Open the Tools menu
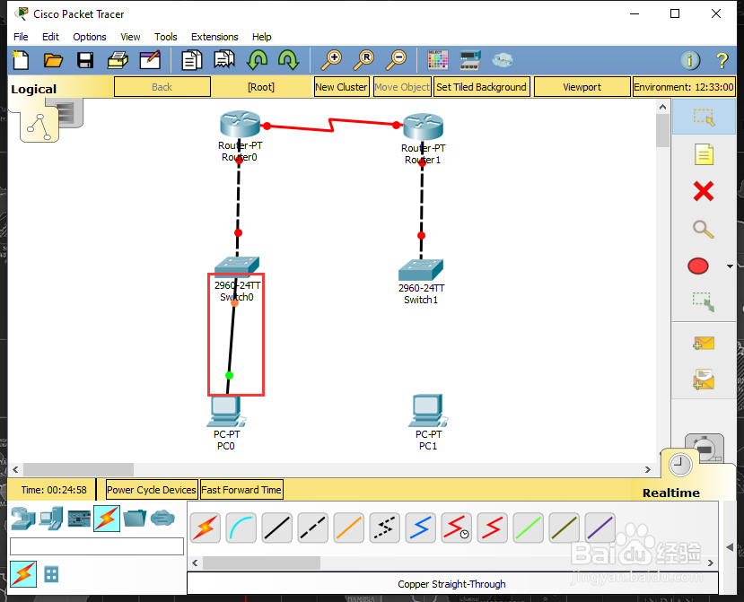The height and width of the screenshot is (602, 744). click(x=166, y=37)
